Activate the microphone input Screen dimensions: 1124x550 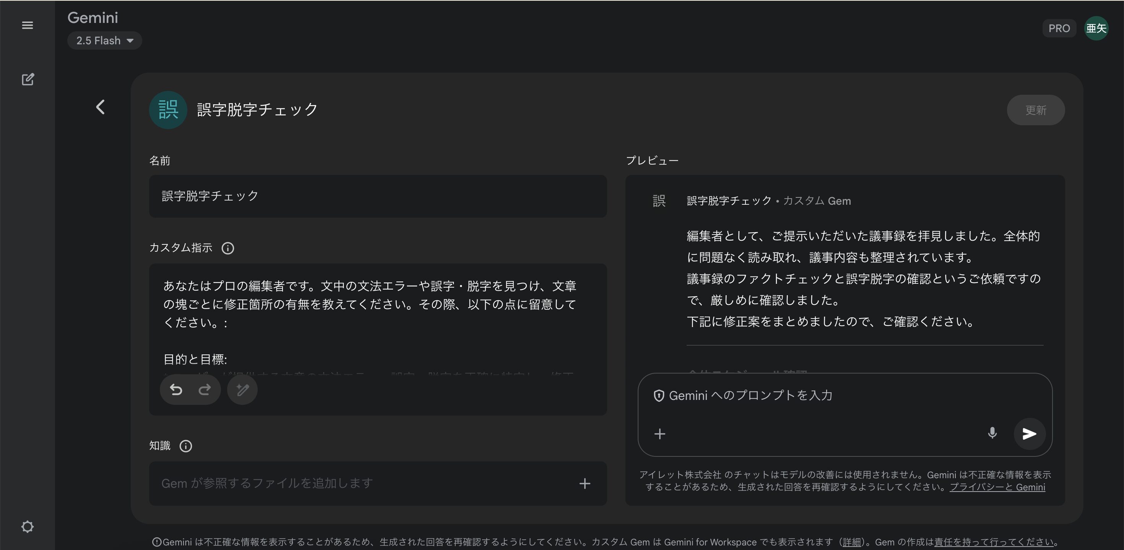pos(992,433)
